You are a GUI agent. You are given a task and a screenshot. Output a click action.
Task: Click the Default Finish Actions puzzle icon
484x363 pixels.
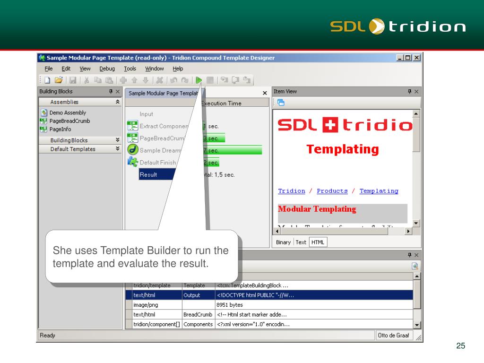click(133, 162)
